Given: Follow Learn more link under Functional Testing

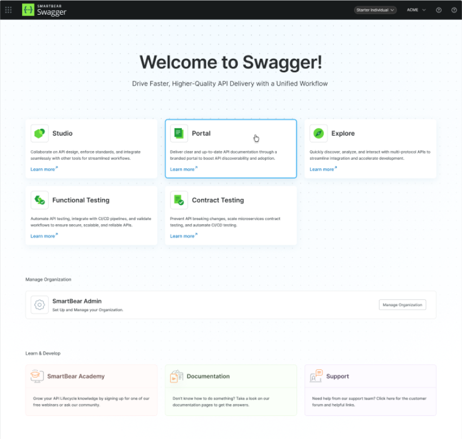Looking at the screenshot, I should [44, 236].
